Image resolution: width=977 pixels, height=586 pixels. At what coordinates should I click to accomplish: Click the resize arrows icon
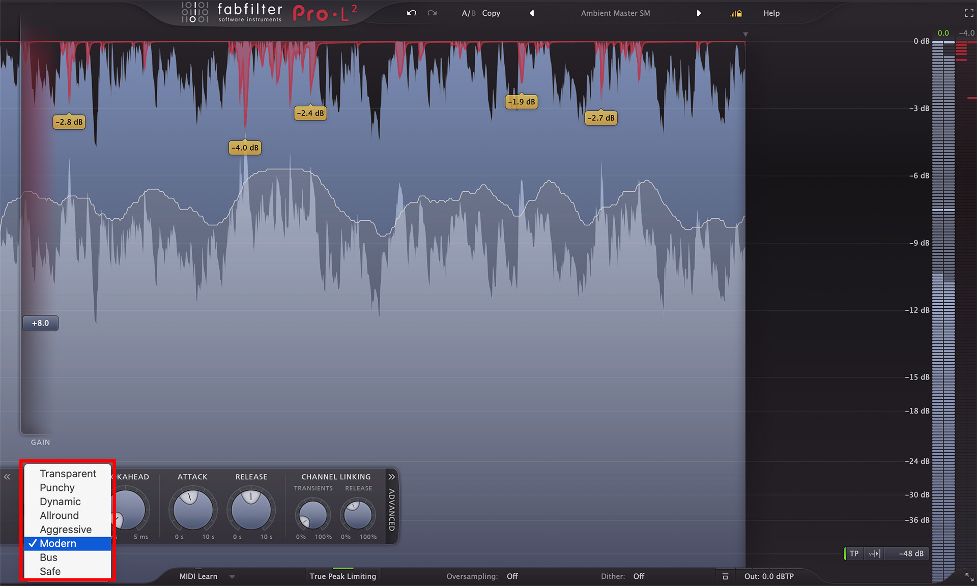tap(969, 577)
